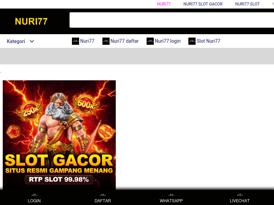Click the yellow NURI77 logo
The height and width of the screenshot is (205, 274).
(x=31, y=22)
